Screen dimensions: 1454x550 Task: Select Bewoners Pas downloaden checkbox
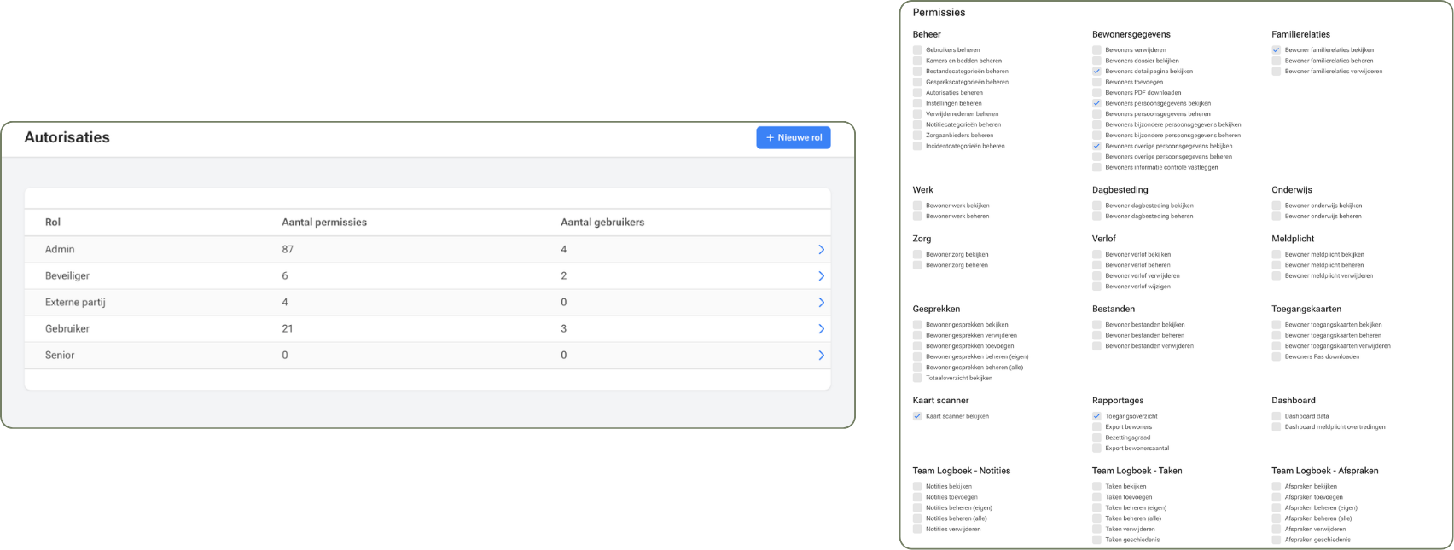pyautogui.click(x=1277, y=356)
